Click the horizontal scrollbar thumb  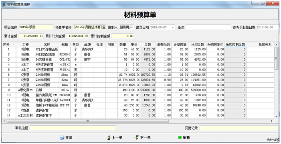(88, 121)
